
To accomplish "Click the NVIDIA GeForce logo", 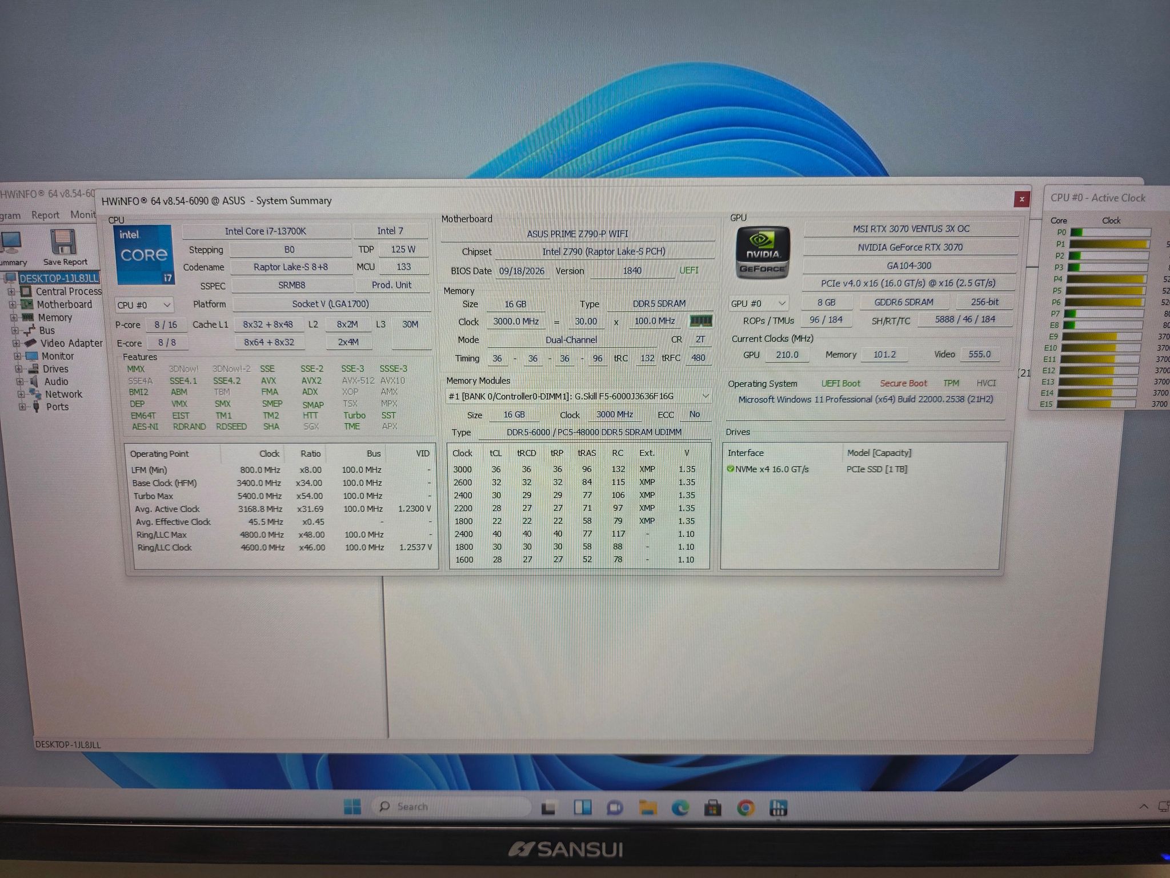I will click(763, 253).
